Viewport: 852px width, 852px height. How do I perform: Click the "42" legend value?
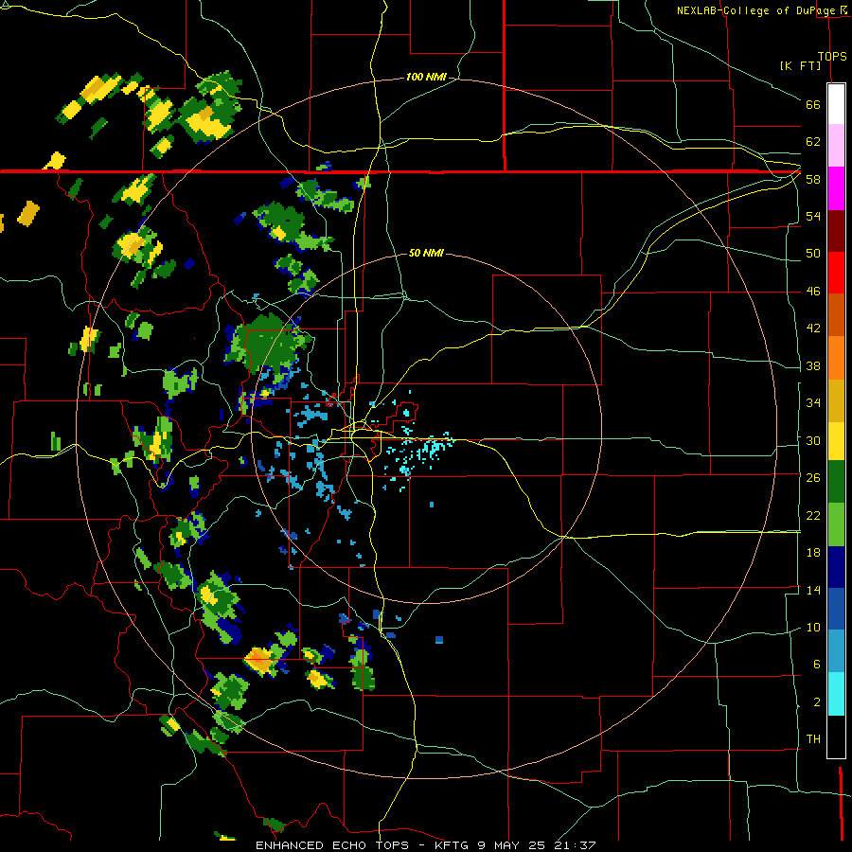pyautogui.click(x=813, y=328)
